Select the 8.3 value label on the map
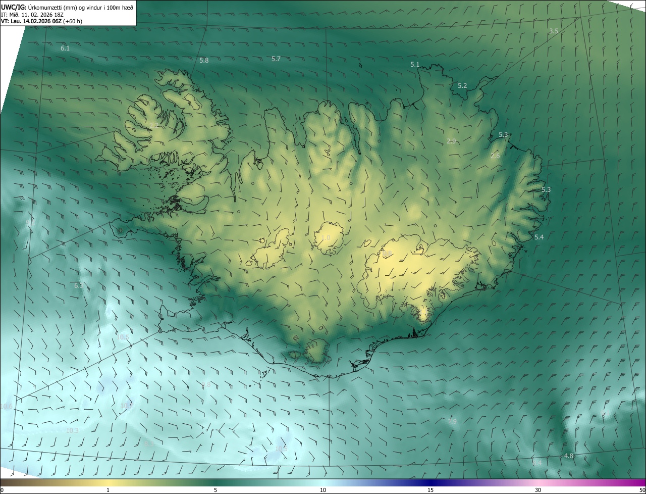 [x=148, y=444]
